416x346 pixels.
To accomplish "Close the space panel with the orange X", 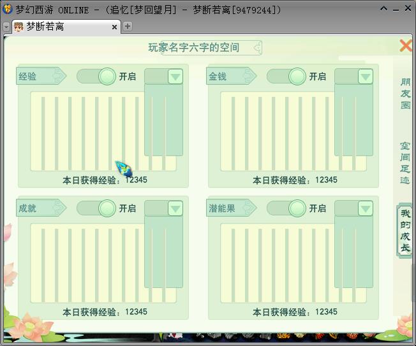I will (406, 46).
